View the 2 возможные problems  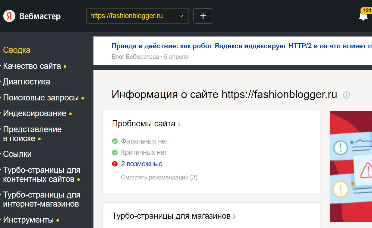142,164
